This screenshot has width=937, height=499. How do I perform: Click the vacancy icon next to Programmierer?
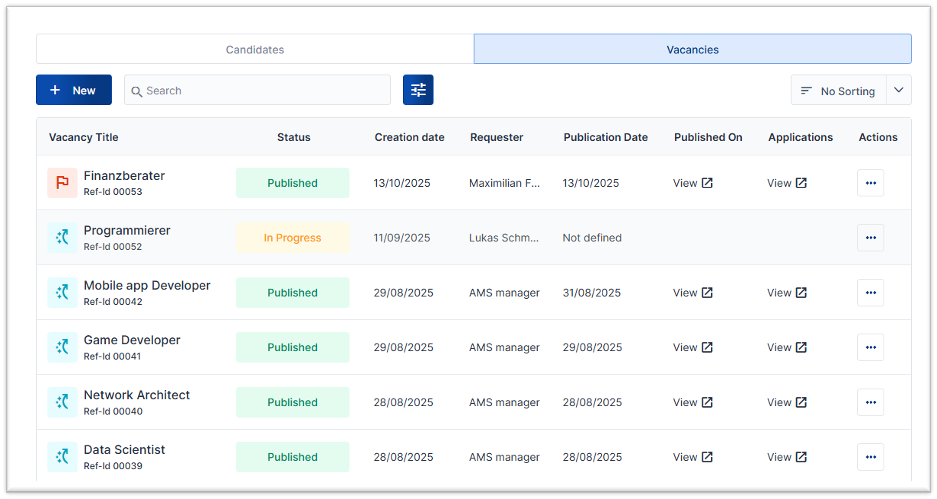[x=62, y=237]
